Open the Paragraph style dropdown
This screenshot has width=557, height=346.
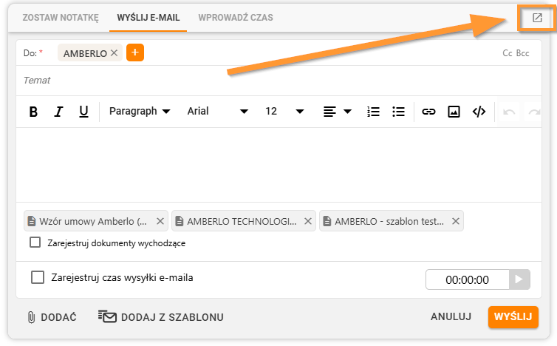[140, 112]
